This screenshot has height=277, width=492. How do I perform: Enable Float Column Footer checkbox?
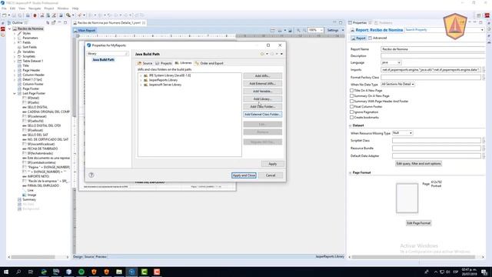click(x=352, y=107)
